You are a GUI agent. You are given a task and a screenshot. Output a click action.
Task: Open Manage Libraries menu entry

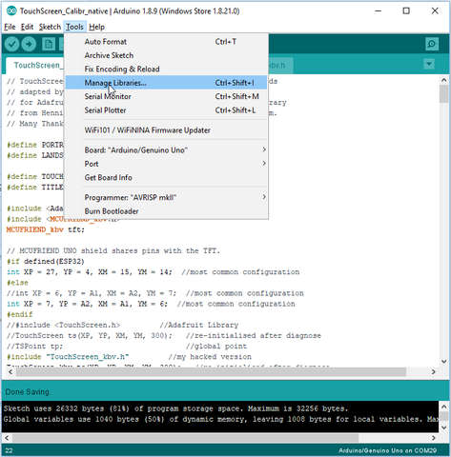tap(167, 83)
